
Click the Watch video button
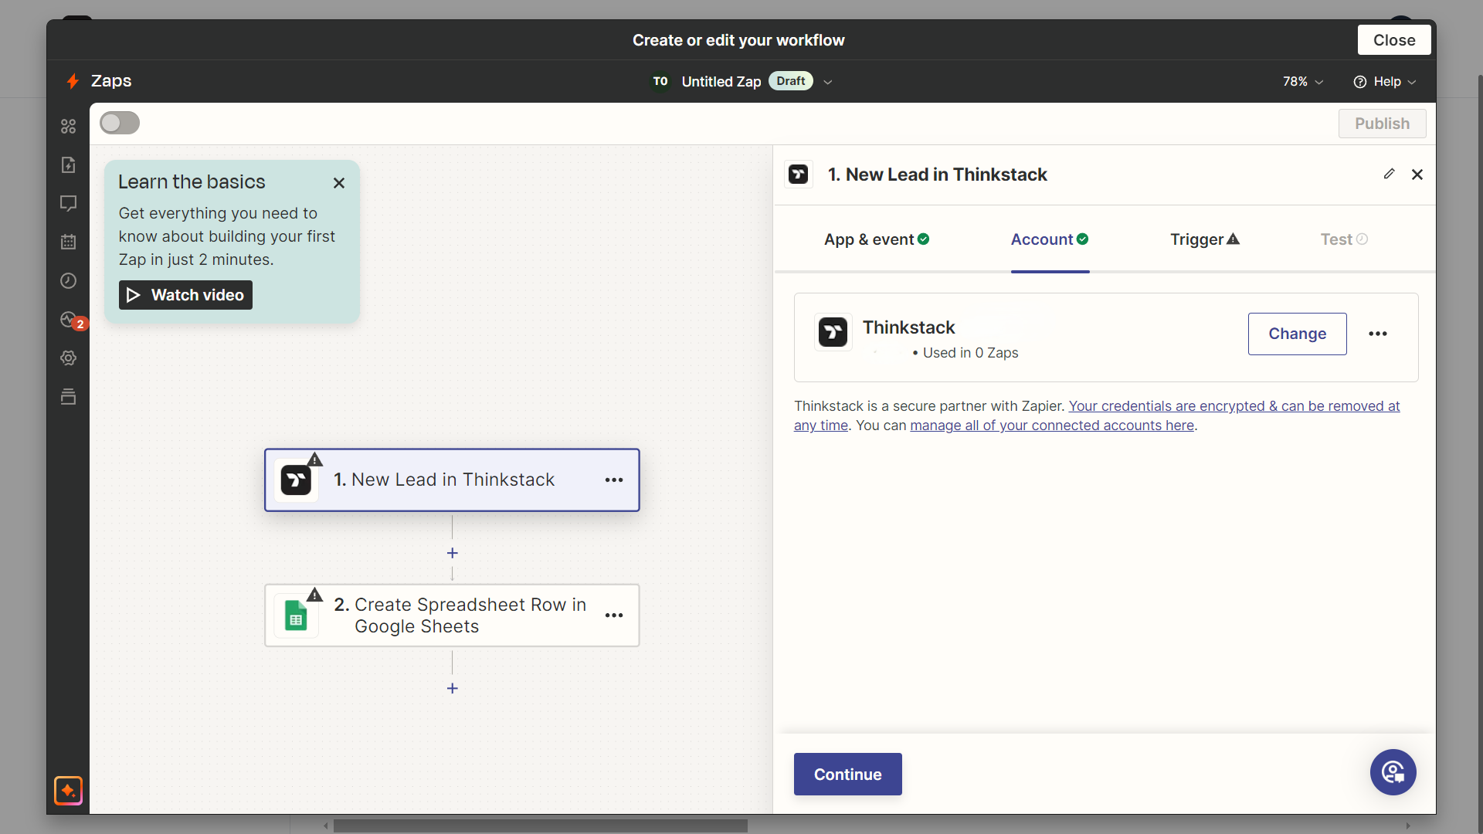(x=185, y=295)
